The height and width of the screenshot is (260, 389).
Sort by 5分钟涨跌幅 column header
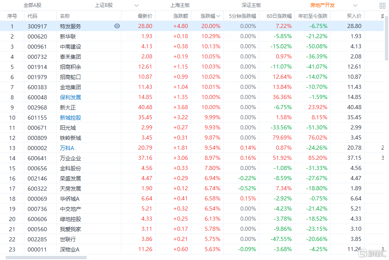(242, 16)
